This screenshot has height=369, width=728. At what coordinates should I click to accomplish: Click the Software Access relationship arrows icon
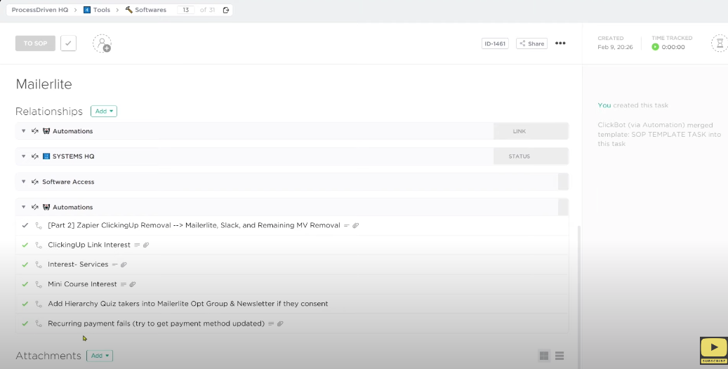coord(35,182)
